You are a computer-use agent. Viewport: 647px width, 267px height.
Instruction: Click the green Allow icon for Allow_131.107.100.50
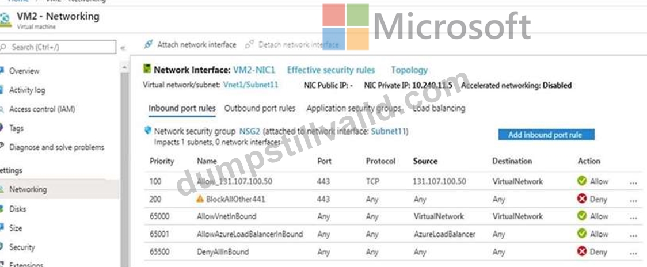pyautogui.click(x=582, y=181)
